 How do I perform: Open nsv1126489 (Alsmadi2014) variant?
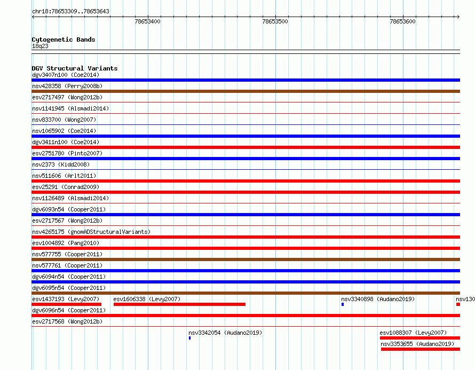[70, 198]
